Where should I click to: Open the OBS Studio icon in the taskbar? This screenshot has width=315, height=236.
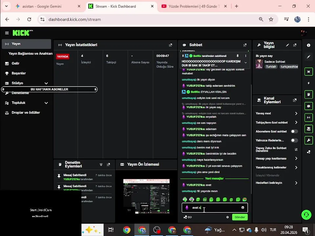point(157,230)
